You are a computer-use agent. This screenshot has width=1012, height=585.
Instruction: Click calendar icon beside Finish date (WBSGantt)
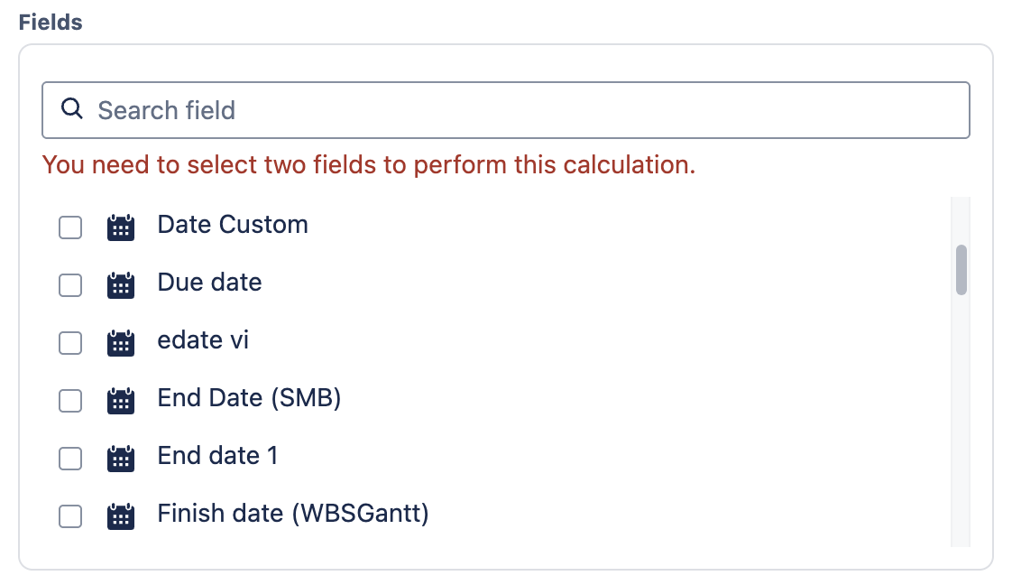point(121,516)
